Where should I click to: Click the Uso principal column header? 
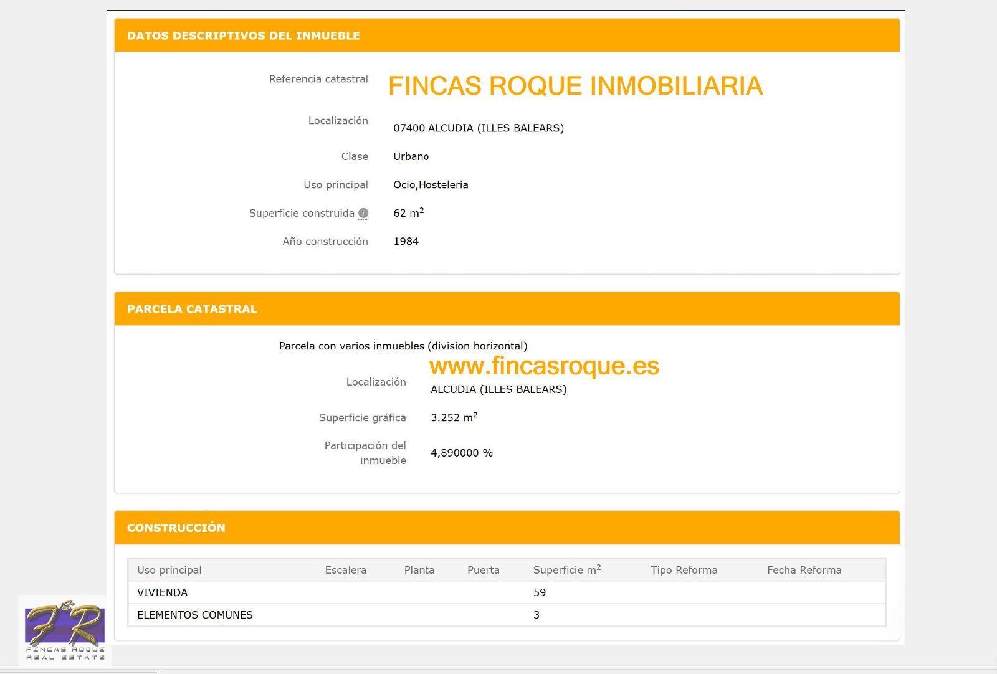(x=169, y=570)
